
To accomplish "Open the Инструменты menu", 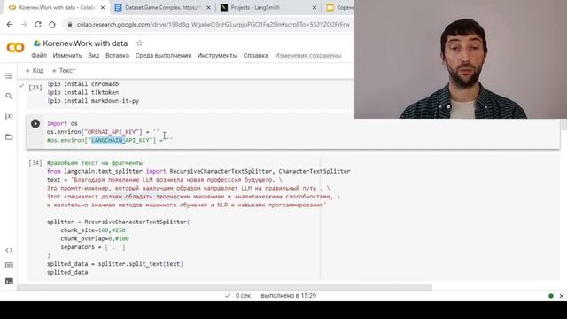I will (x=217, y=55).
